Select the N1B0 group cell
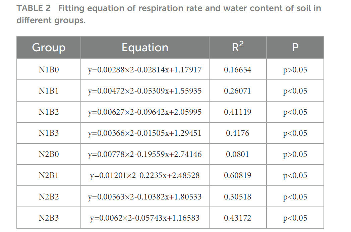The image size is (351, 232). 49,70
